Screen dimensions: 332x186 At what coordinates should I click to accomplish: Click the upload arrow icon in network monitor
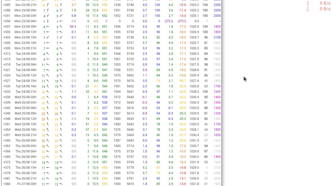pyautogui.click(x=308, y=4)
